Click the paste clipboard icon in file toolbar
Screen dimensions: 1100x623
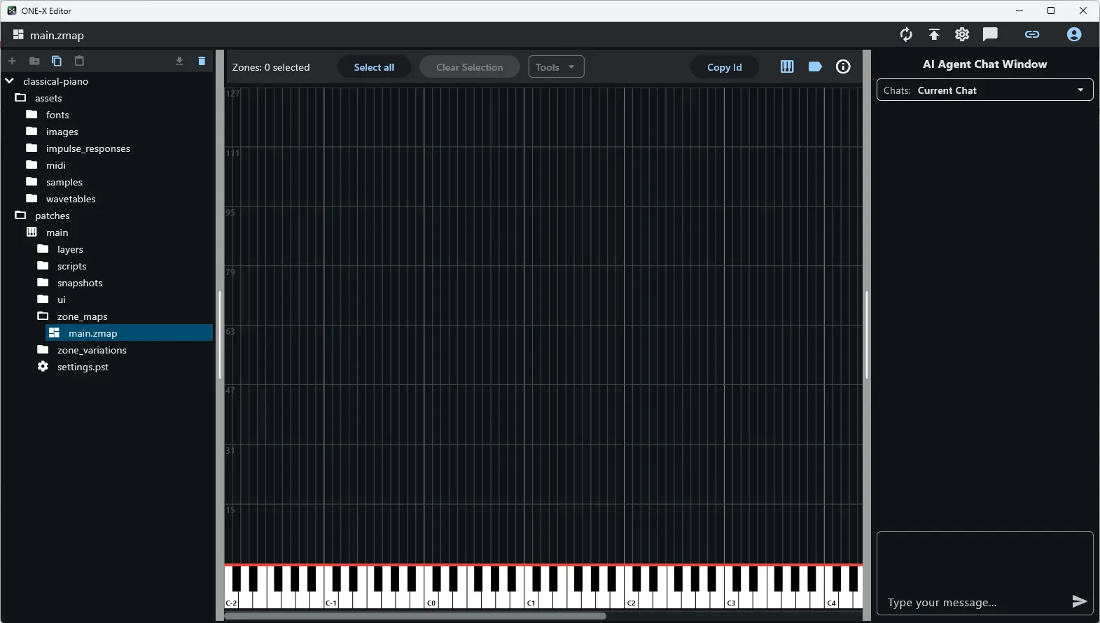[79, 61]
